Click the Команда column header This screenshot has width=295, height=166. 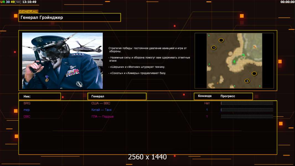205,96
